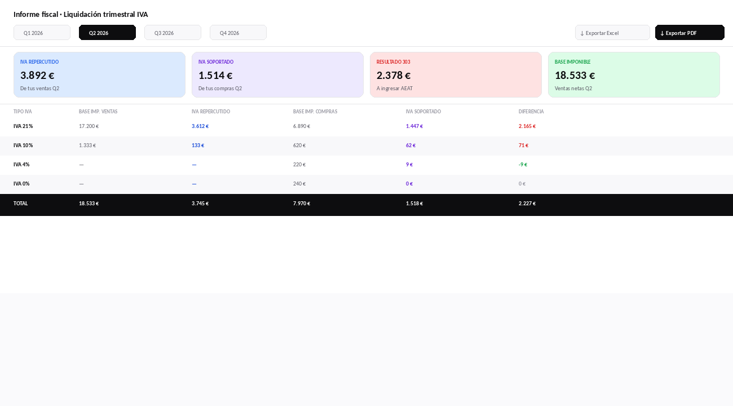Click the Resultado 303 card
Image resolution: width=733 pixels, height=406 pixels.
(x=456, y=75)
